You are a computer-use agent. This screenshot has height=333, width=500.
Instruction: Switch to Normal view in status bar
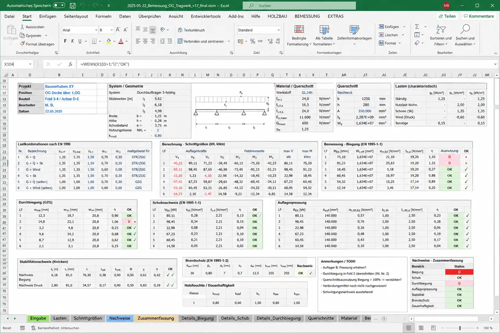[x=409, y=328]
